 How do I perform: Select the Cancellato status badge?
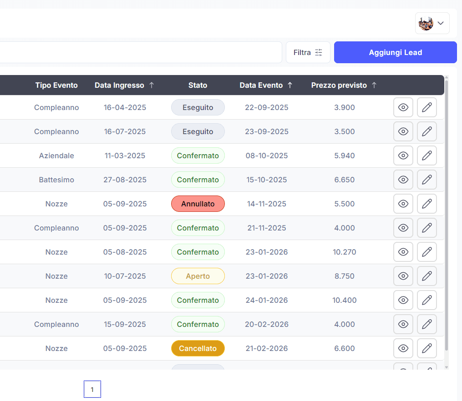pyautogui.click(x=198, y=349)
